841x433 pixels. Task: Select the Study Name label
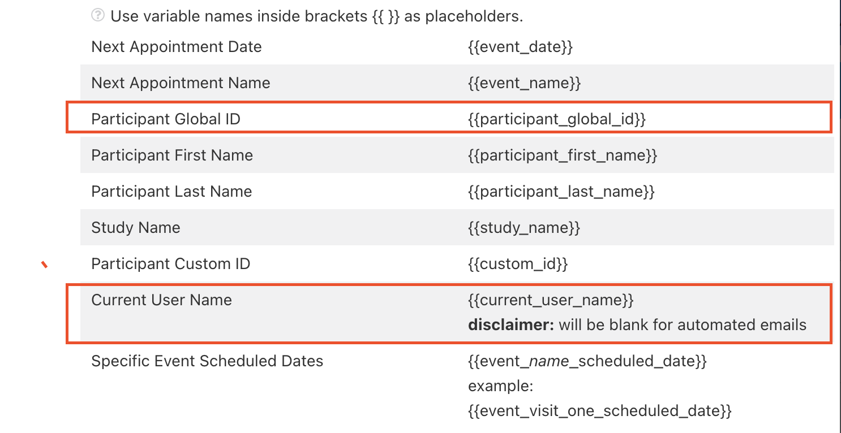click(x=135, y=228)
